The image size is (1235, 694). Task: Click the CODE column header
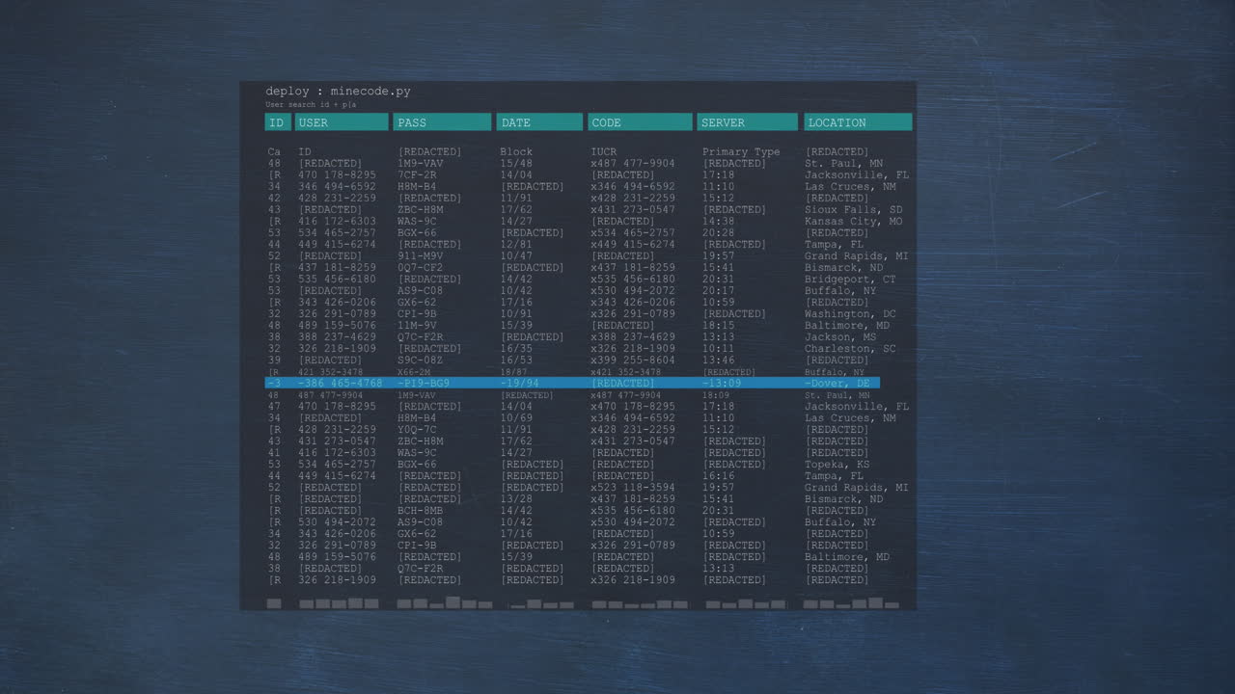coord(640,121)
